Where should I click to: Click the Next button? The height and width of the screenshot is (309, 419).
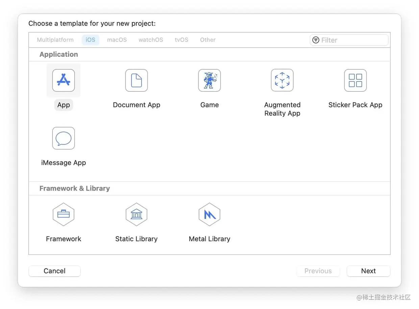[x=368, y=271]
